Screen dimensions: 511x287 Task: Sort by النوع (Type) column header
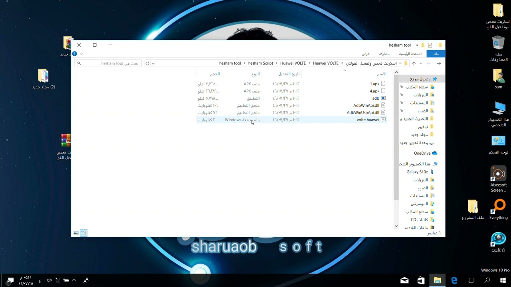pos(255,74)
